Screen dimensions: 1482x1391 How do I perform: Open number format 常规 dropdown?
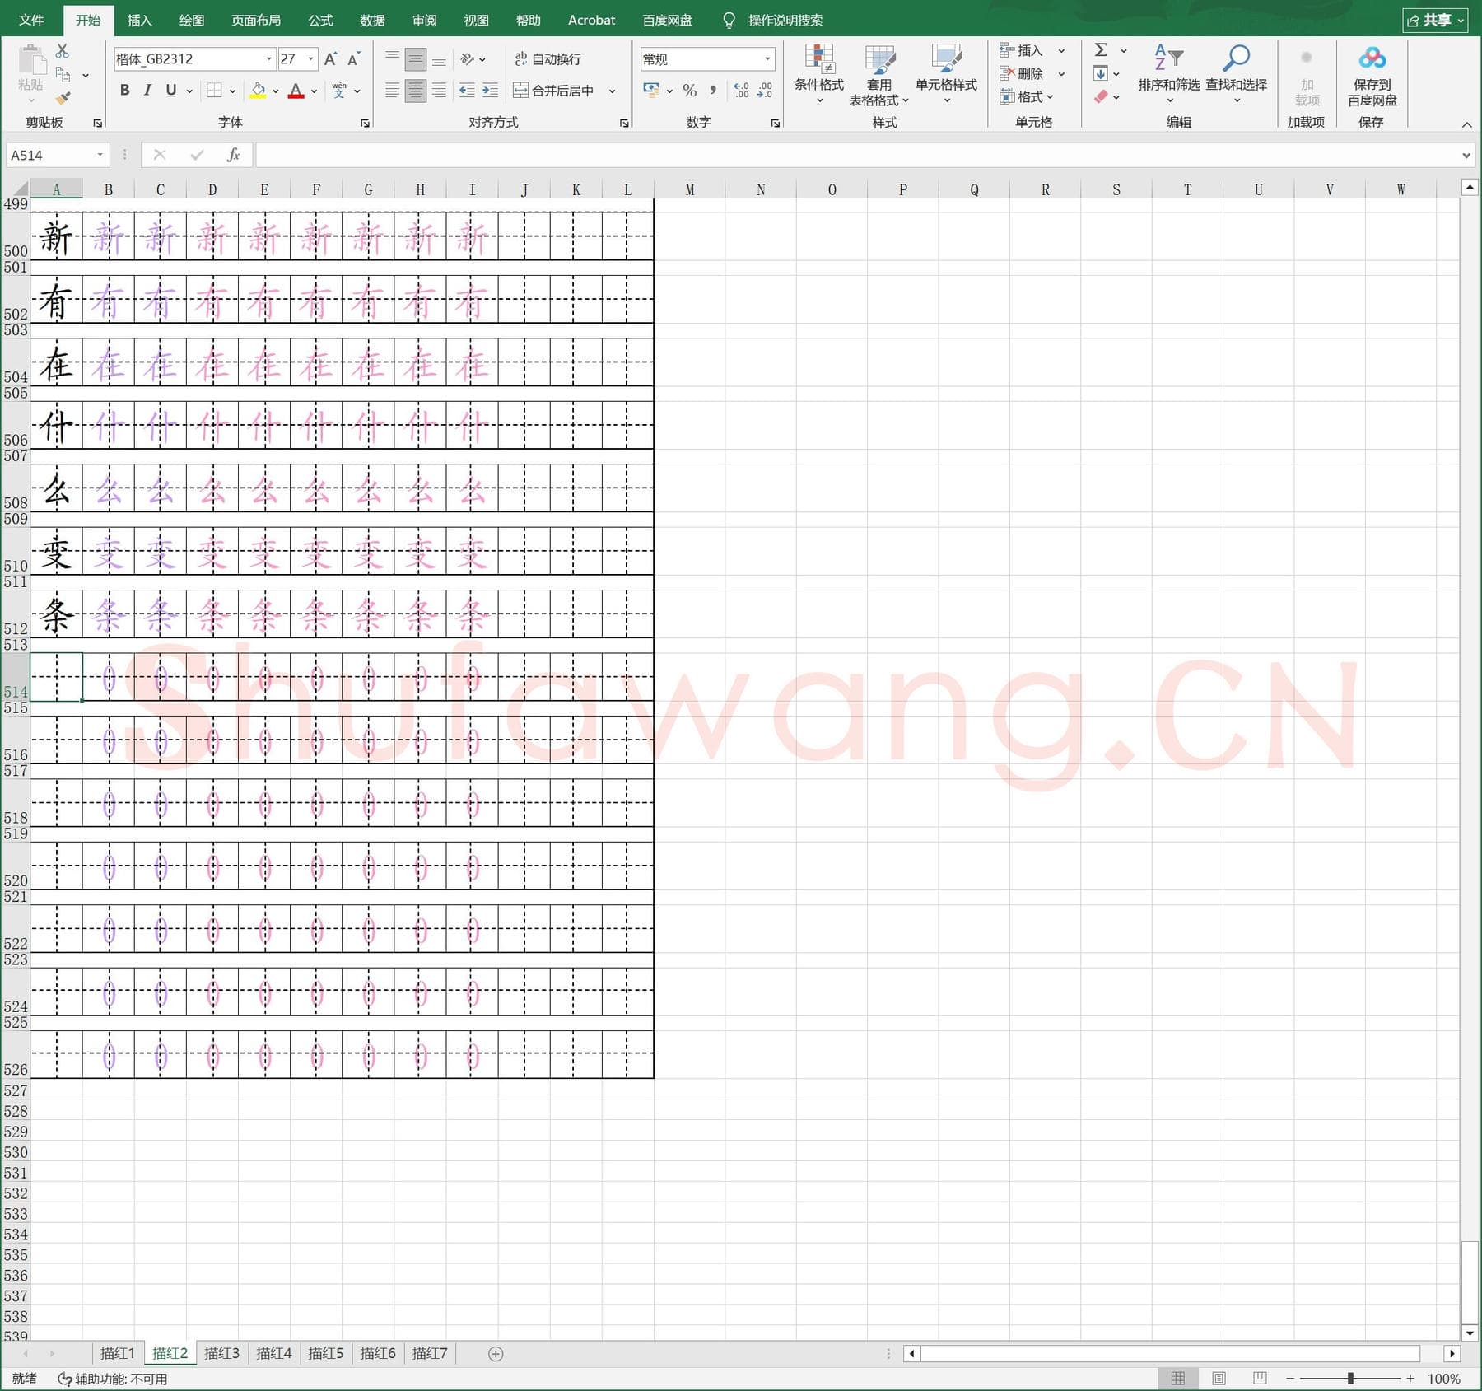[x=767, y=58]
